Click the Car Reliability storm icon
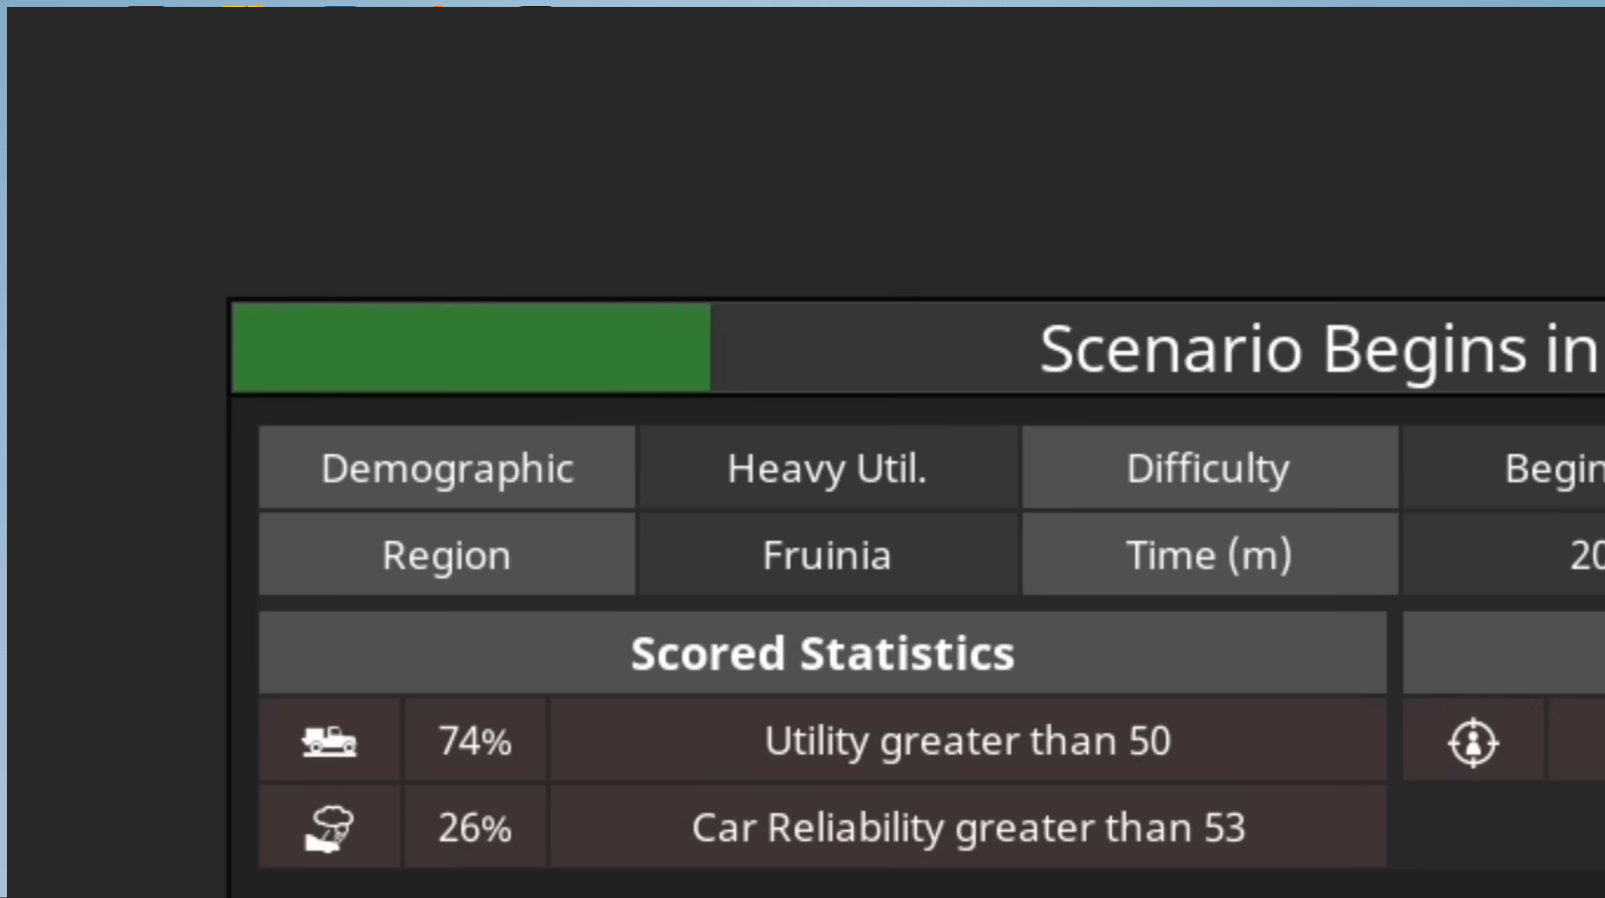Image resolution: width=1605 pixels, height=898 pixels. 330,828
